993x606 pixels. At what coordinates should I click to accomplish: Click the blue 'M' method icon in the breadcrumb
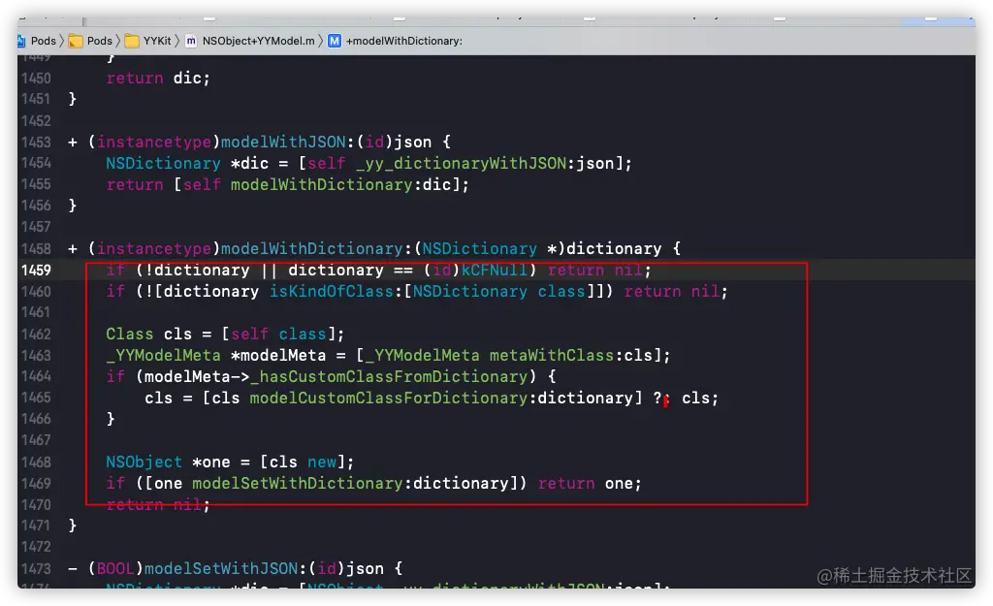pyautogui.click(x=335, y=41)
